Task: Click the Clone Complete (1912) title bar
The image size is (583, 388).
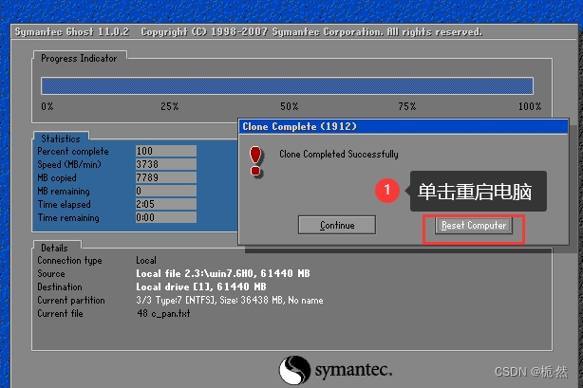Action: (403, 127)
